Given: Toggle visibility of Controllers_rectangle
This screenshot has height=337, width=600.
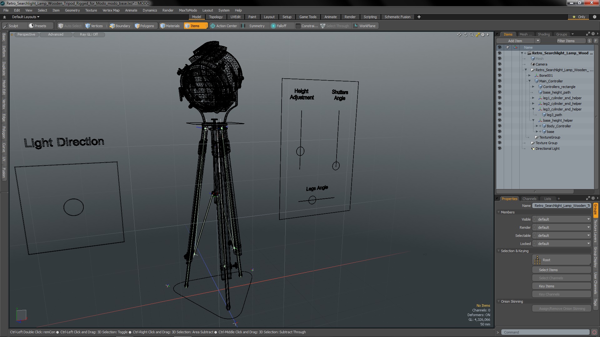Looking at the screenshot, I should tap(499, 87).
